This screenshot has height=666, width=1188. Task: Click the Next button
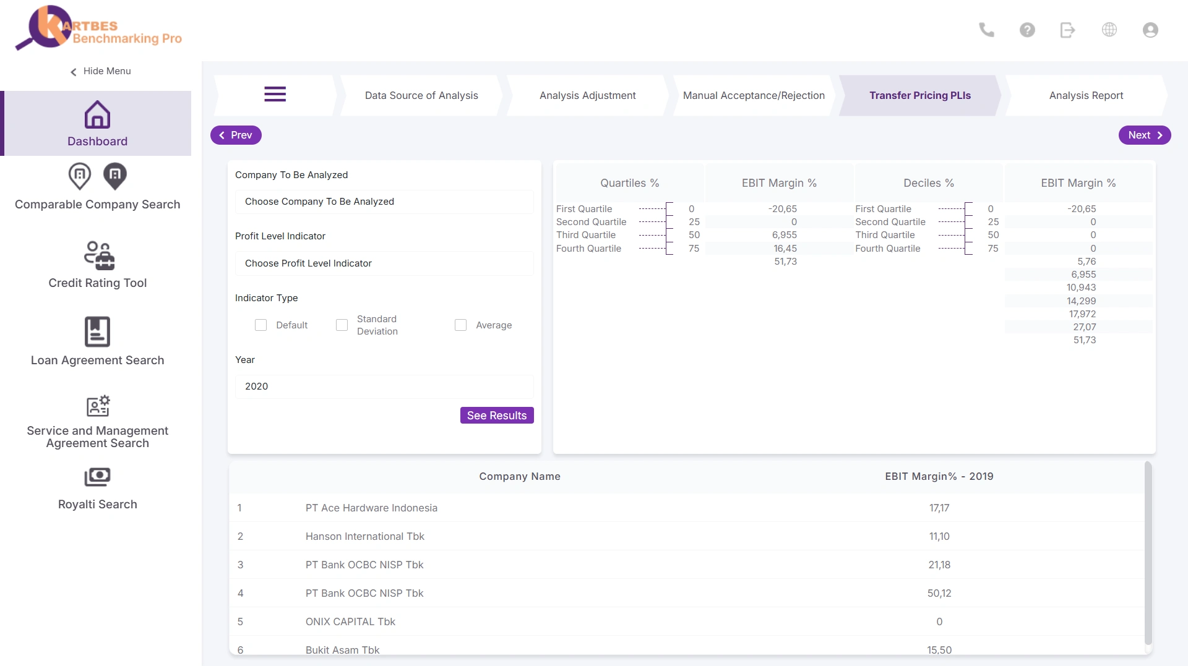[1145, 135]
